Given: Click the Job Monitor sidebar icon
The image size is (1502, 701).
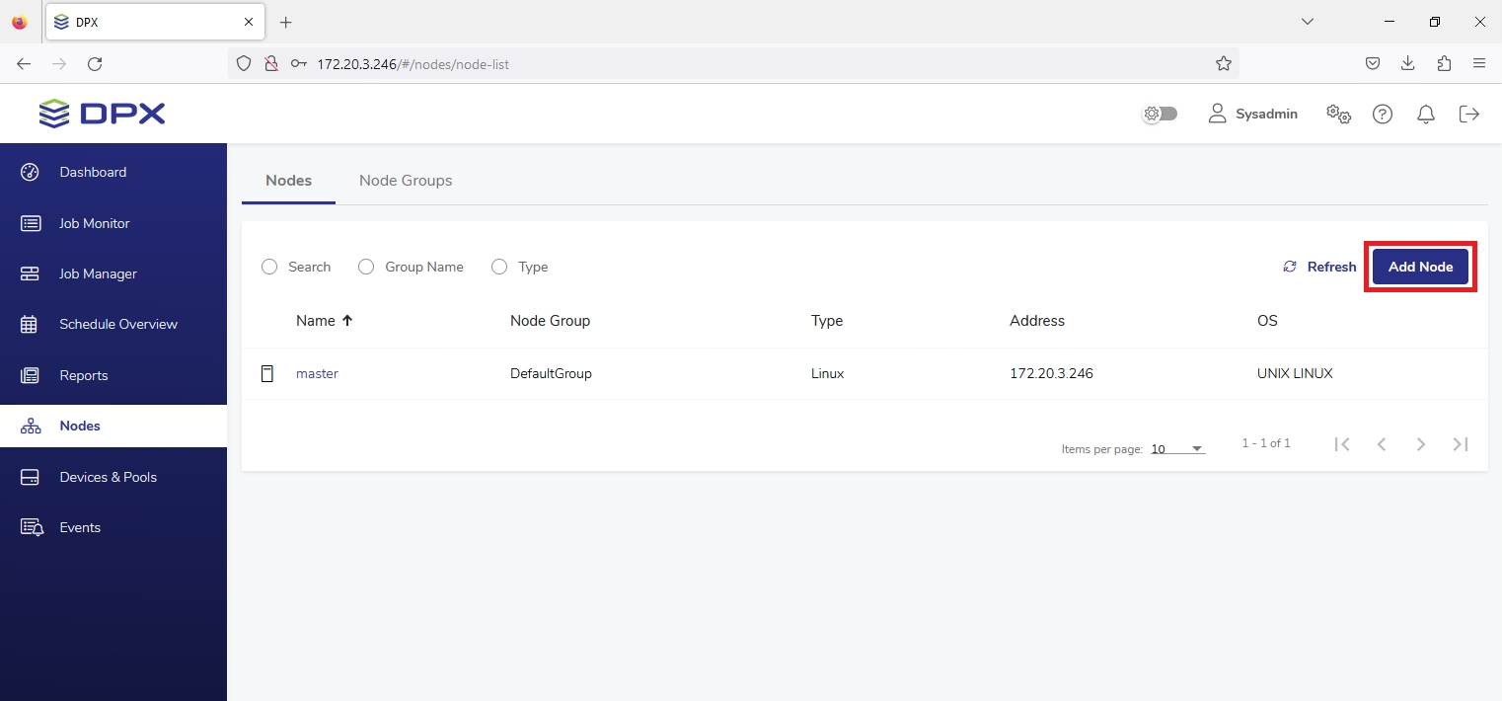Looking at the screenshot, I should click(30, 223).
